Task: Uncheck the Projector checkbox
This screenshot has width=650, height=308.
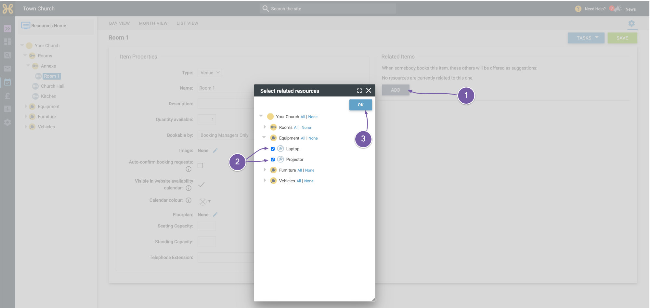Action: tap(273, 160)
